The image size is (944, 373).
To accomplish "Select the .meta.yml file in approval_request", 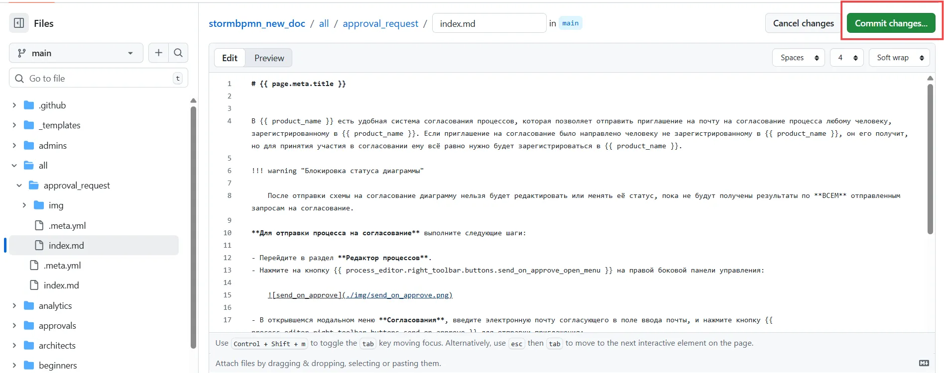I will [67, 226].
